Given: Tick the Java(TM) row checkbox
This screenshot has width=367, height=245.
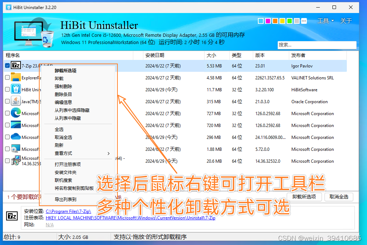Looking at the screenshot, I should click(7, 101).
